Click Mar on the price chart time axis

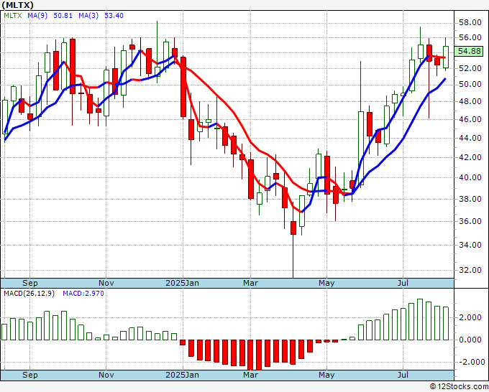point(251,283)
